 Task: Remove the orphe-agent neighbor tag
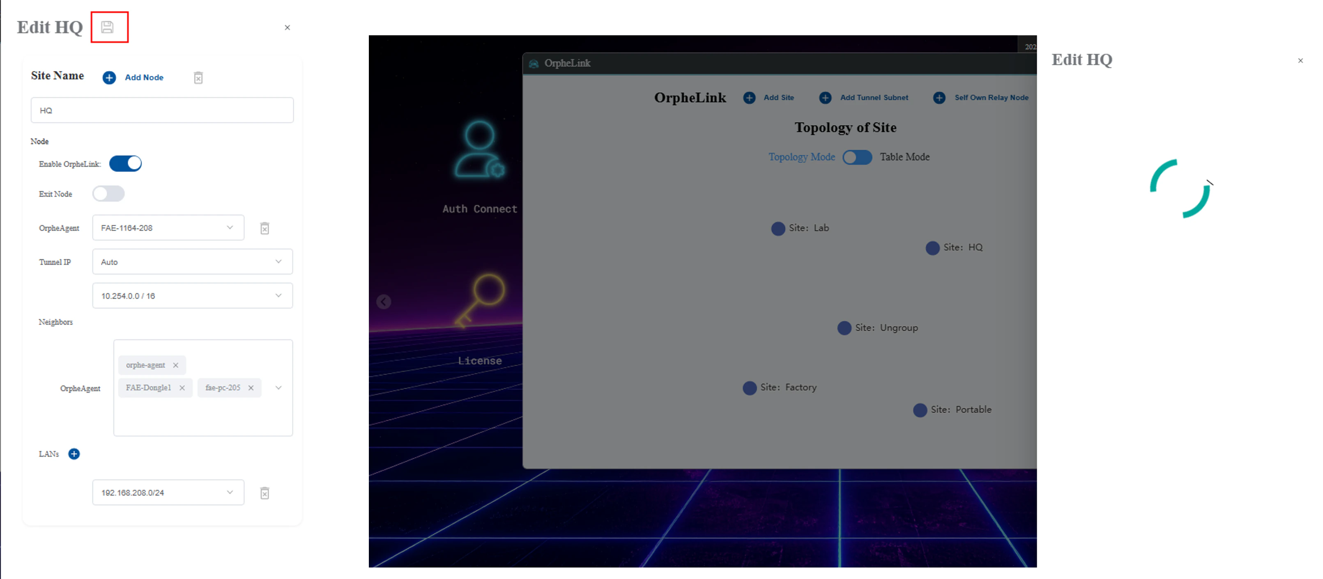[x=176, y=365]
